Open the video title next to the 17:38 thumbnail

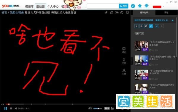tap(161, 72)
